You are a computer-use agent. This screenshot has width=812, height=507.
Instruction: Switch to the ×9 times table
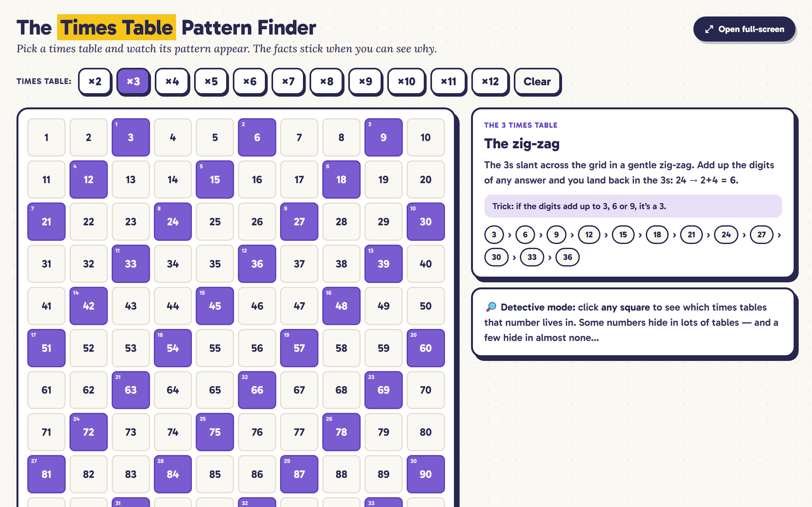pyautogui.click(x=365, y=81)
